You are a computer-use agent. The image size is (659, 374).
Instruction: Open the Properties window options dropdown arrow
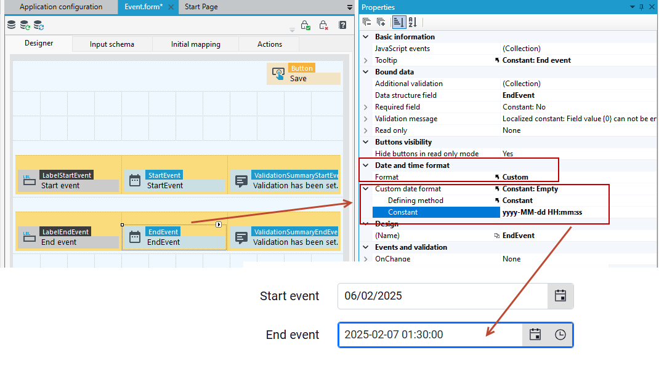tap(632, 7)
